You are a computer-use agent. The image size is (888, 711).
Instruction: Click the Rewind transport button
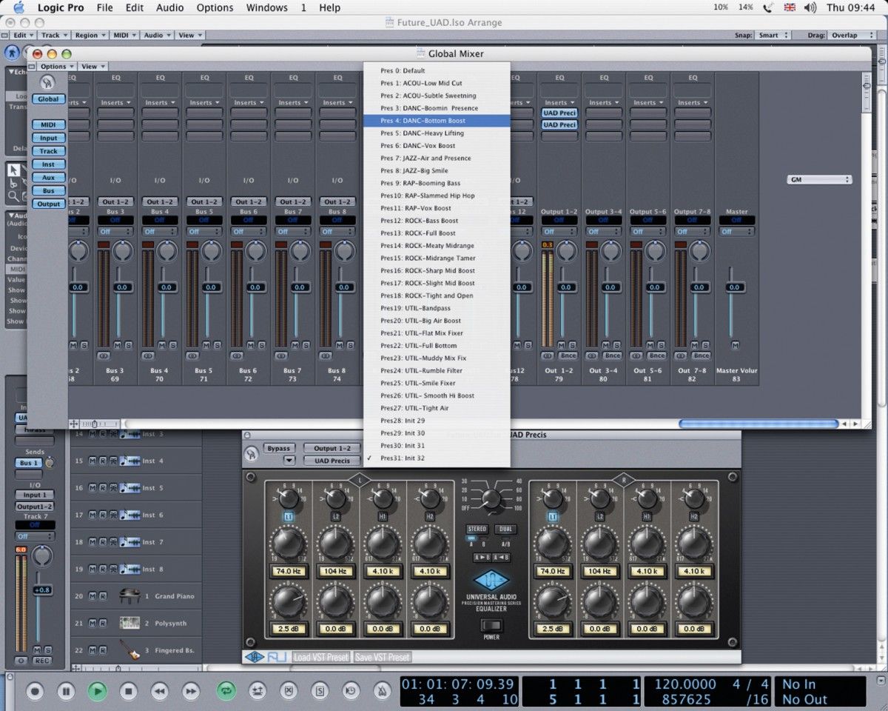(x=159, y=692)
